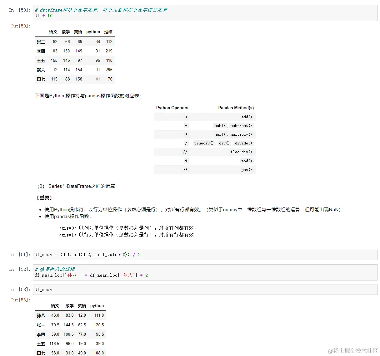Click the ** operator cell
Screen dimensions: 380x356
185,170
